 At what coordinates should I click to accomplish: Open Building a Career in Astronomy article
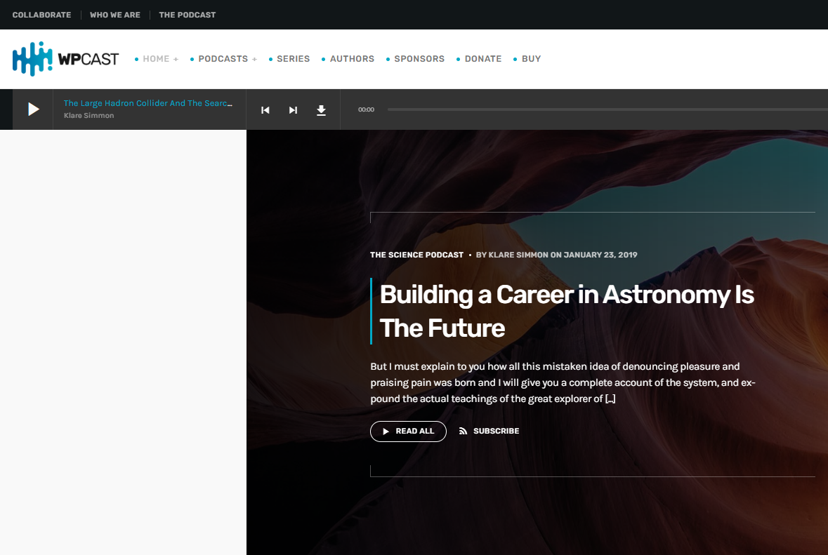567,312
